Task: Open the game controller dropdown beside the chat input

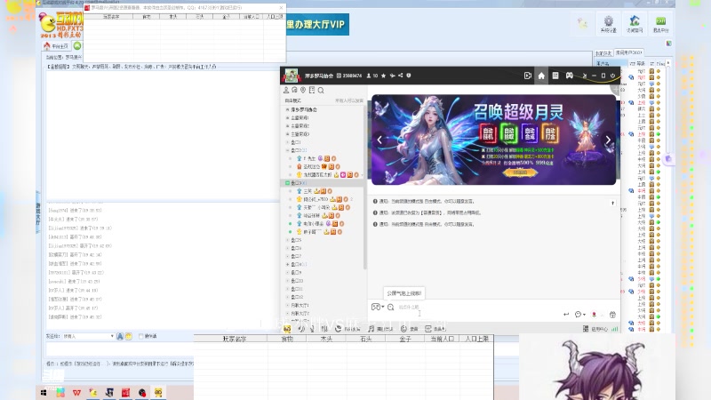Action: tap(378, 307)
